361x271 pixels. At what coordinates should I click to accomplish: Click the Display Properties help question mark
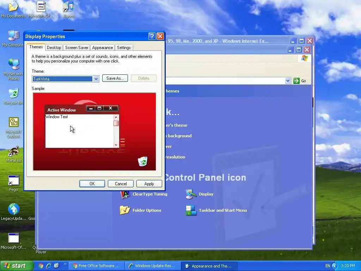click(x=152, y=36)
